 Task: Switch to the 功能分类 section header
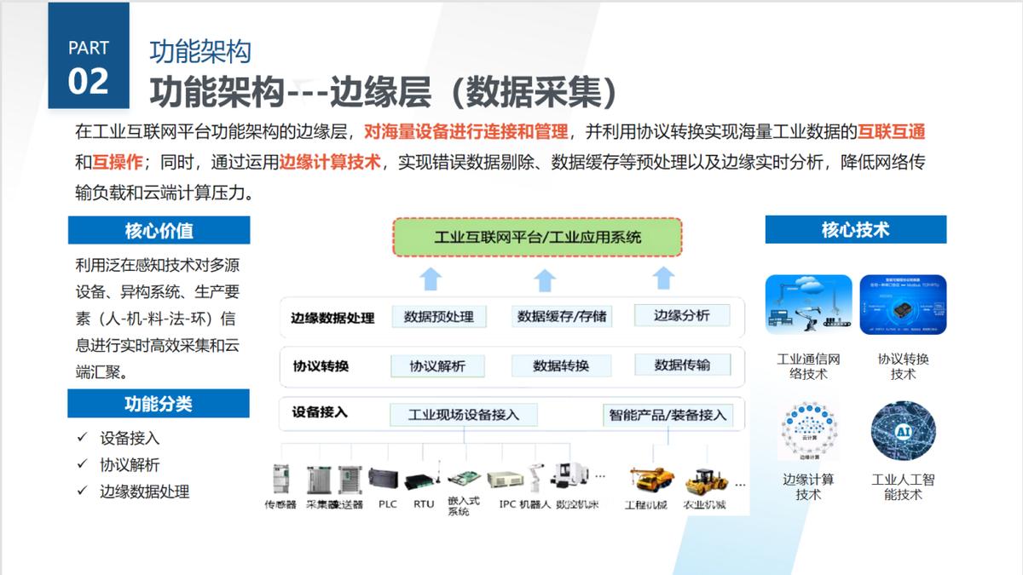tap(159, 404)
